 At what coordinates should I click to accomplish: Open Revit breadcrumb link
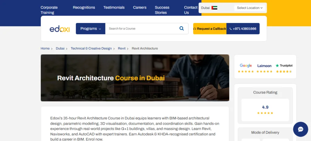click(x=122, y=48)
